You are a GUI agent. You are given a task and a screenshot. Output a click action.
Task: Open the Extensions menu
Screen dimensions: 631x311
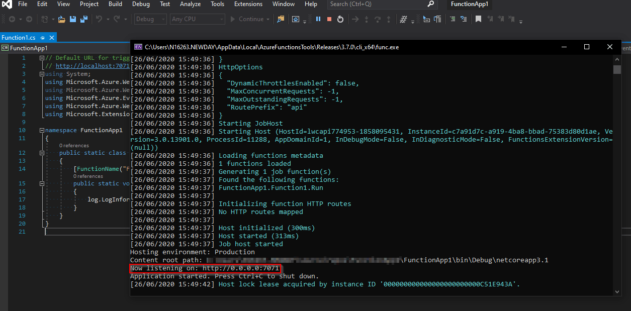pyautogui.click(x=248, y=4)
